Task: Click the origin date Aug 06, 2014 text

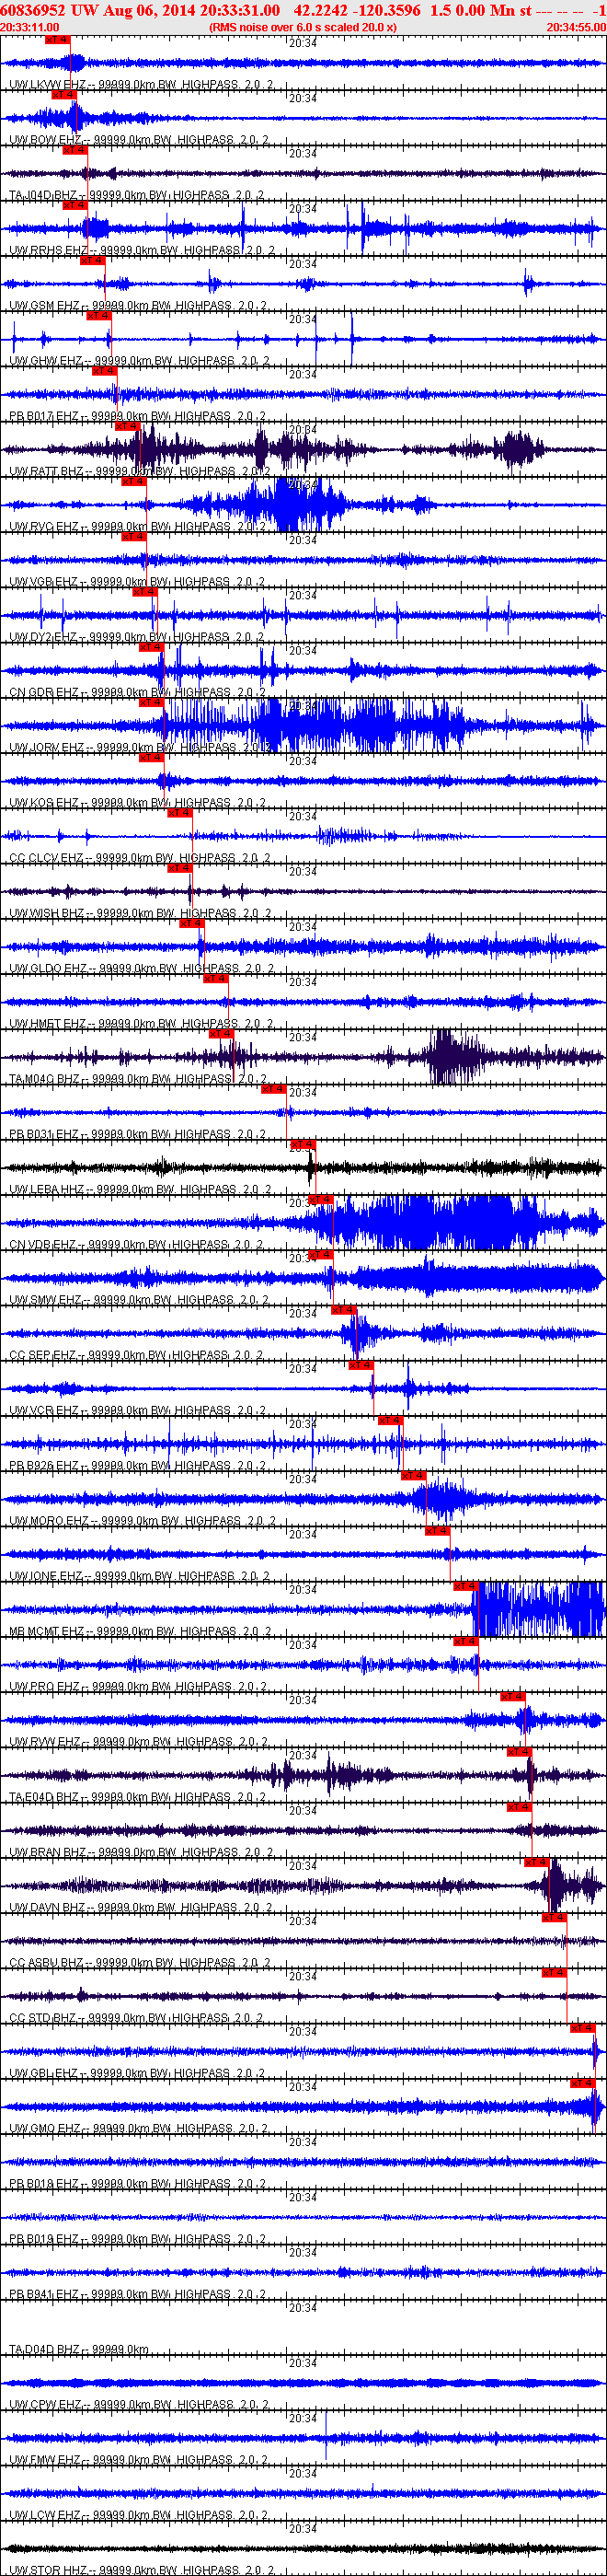Action: tap(148, 10)
